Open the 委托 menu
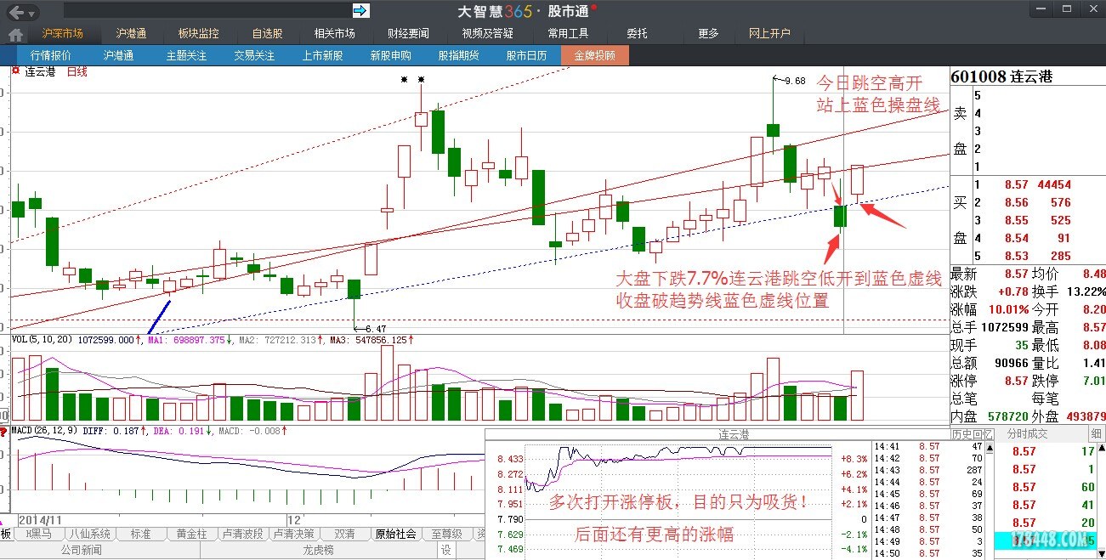 click(x=637, y=34)
